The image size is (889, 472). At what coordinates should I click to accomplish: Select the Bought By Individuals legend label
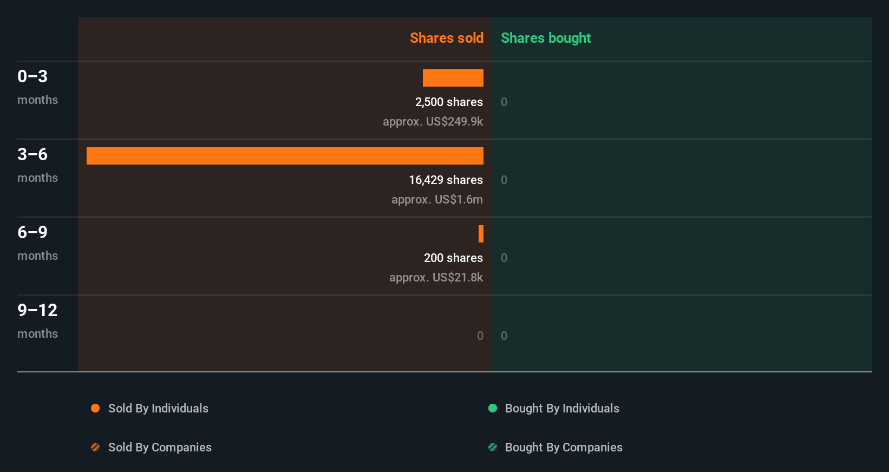[x=562, y=408]
